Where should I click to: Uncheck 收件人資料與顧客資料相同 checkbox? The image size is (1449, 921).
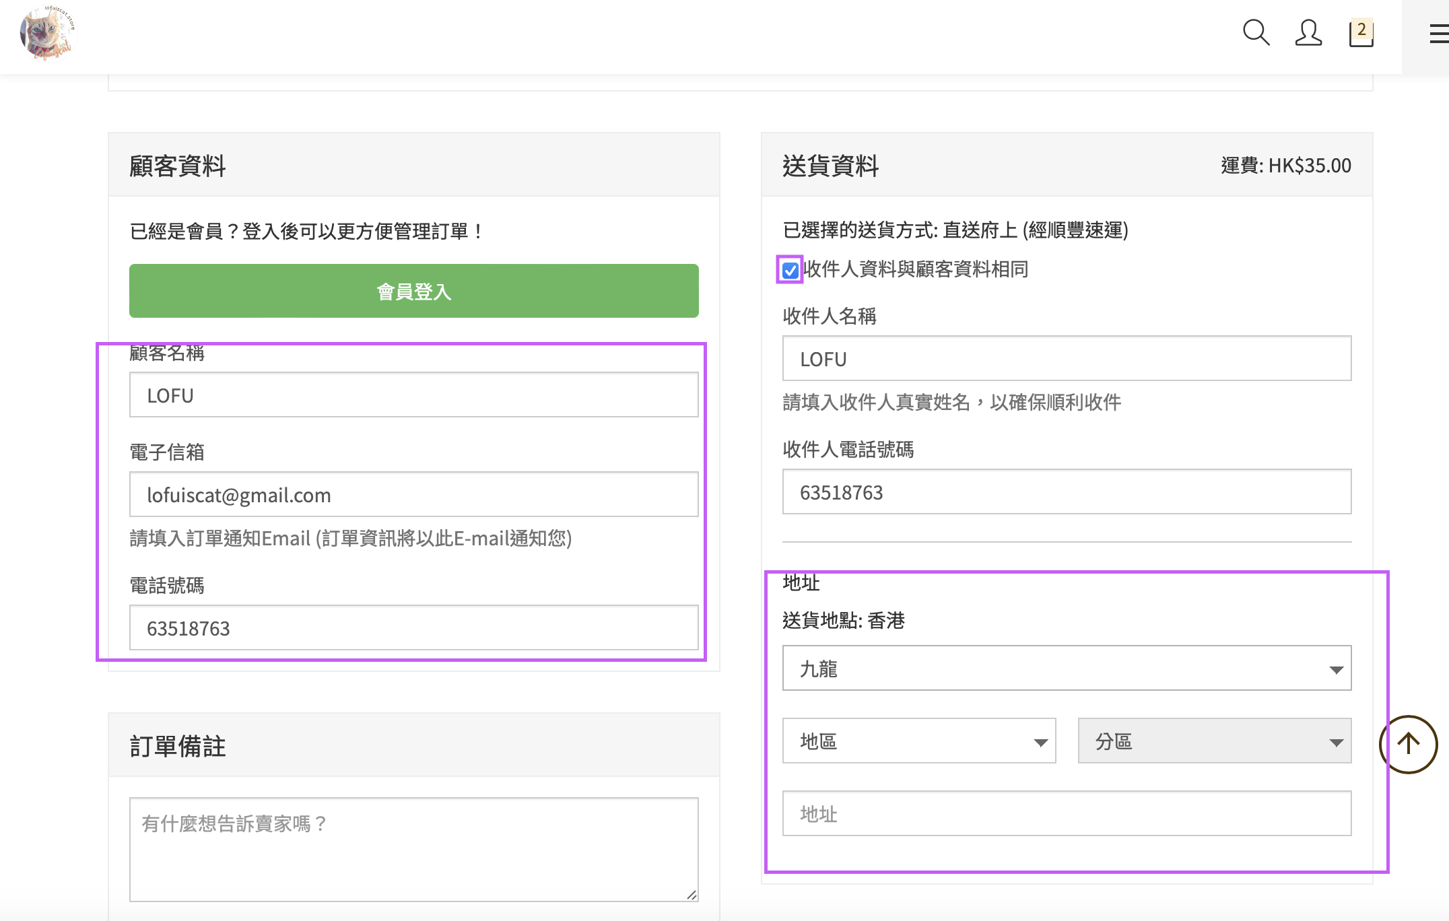click(790, 271)
